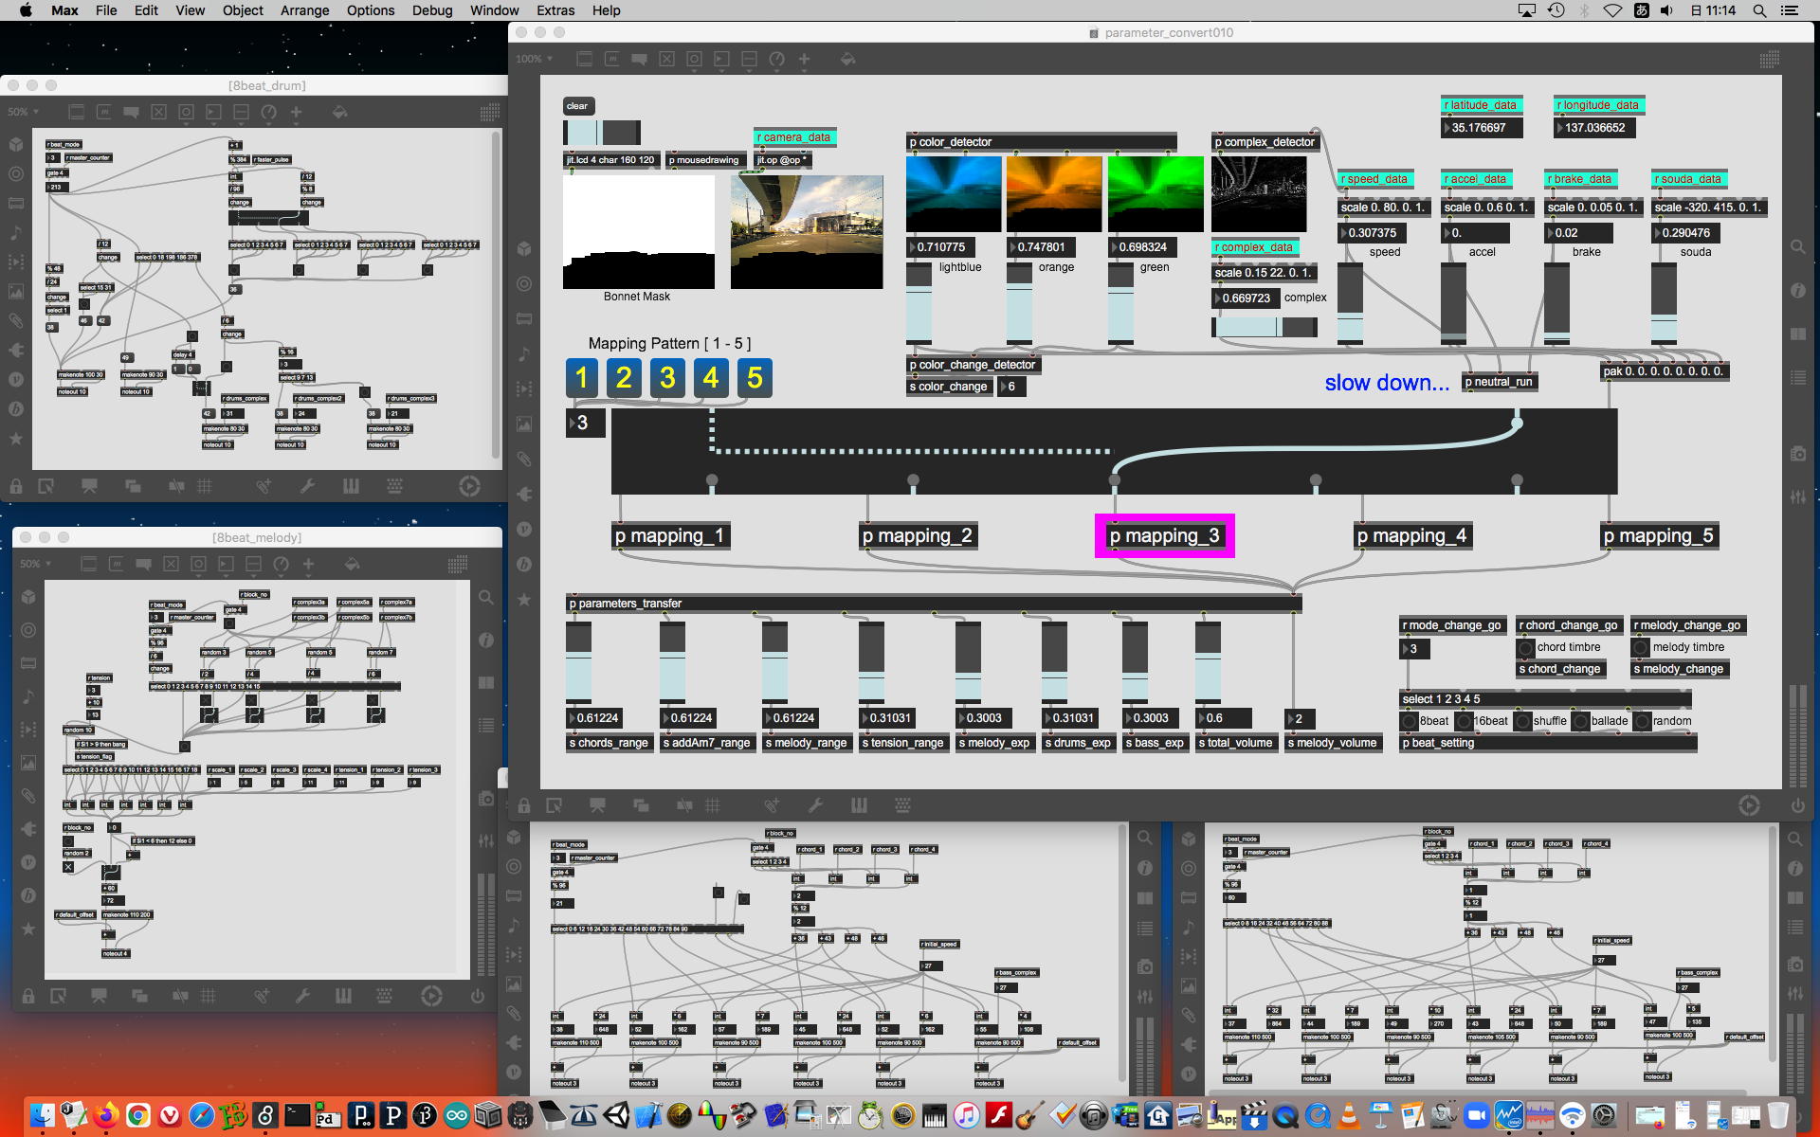
Task: Enable the shuffle toggle
Action: (x=1523, y=721)
